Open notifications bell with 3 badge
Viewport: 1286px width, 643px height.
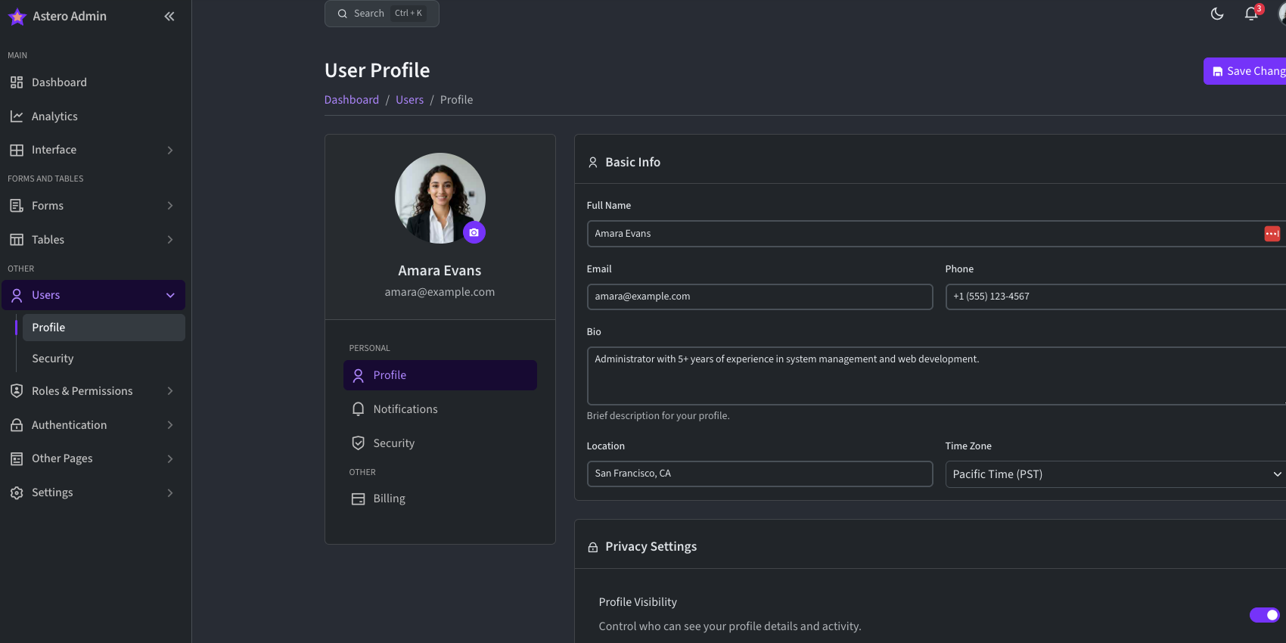1252,14
